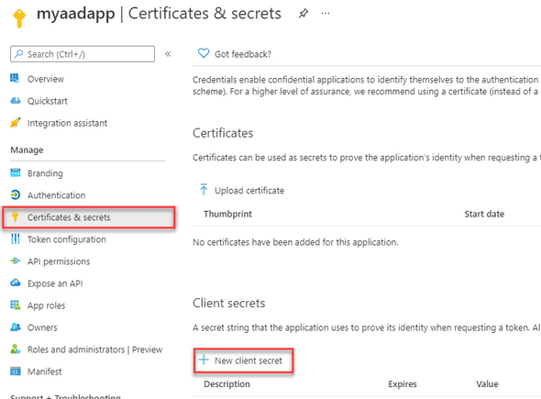Pin the Certificates & secrets blade
The height and width of the screenshot is (399, 541).
pos(303,14)
